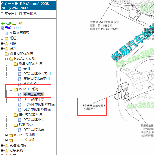Screen dimensions: 154x155
Task: Select the K24Z2 发动机 folder label
Action: pyautogui.click(x=25, y=135)
